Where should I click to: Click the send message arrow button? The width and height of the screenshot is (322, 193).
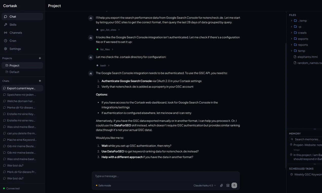pyautogui.click(x=234, y=185)
